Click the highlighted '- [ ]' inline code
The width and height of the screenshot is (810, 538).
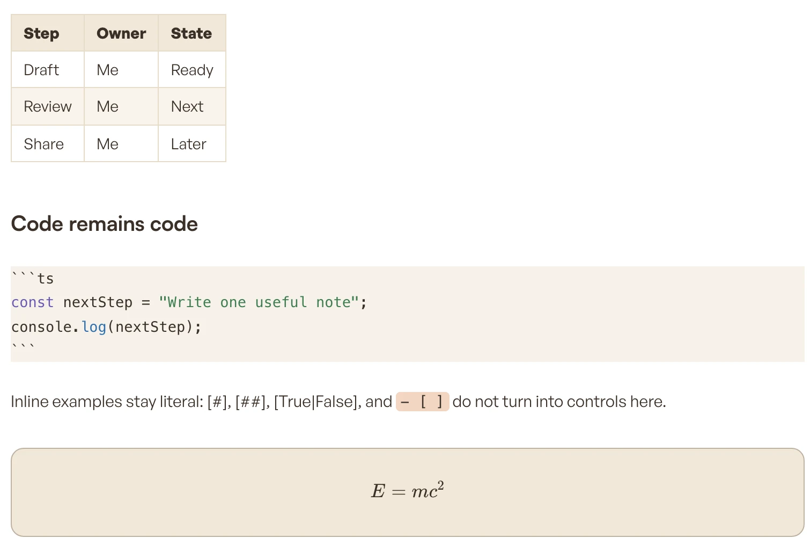point(423,402)
